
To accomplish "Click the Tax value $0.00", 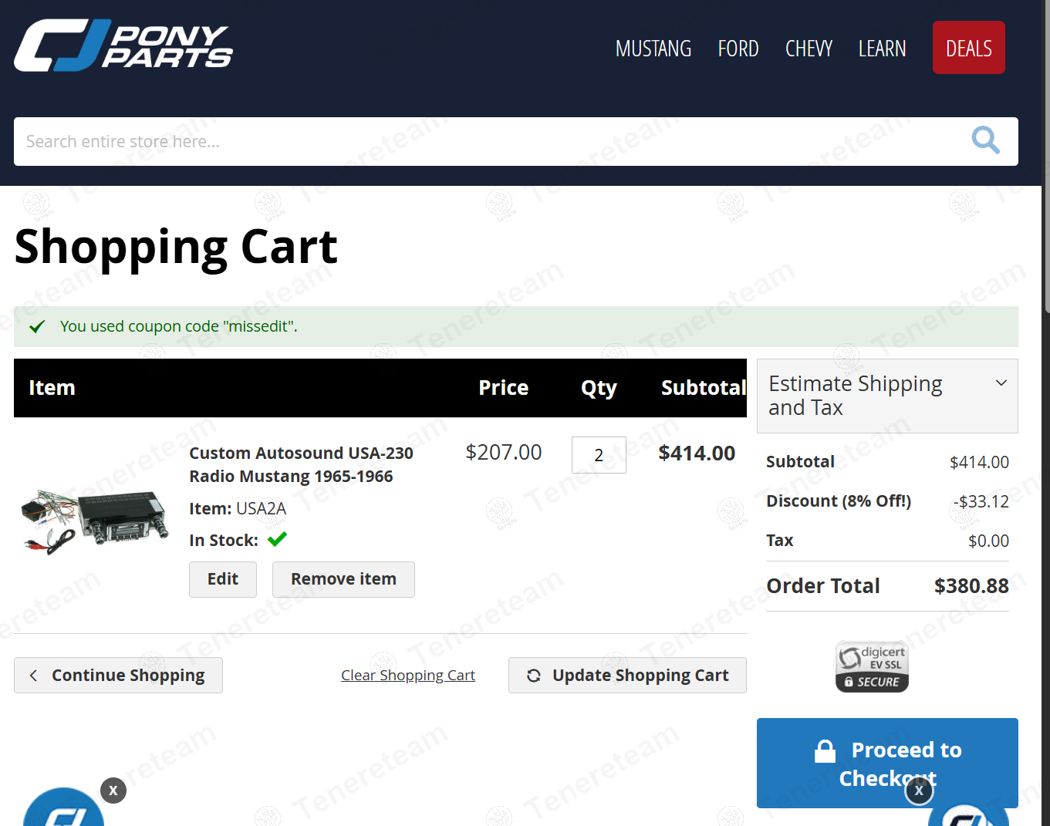I will (x=988, y=541).
